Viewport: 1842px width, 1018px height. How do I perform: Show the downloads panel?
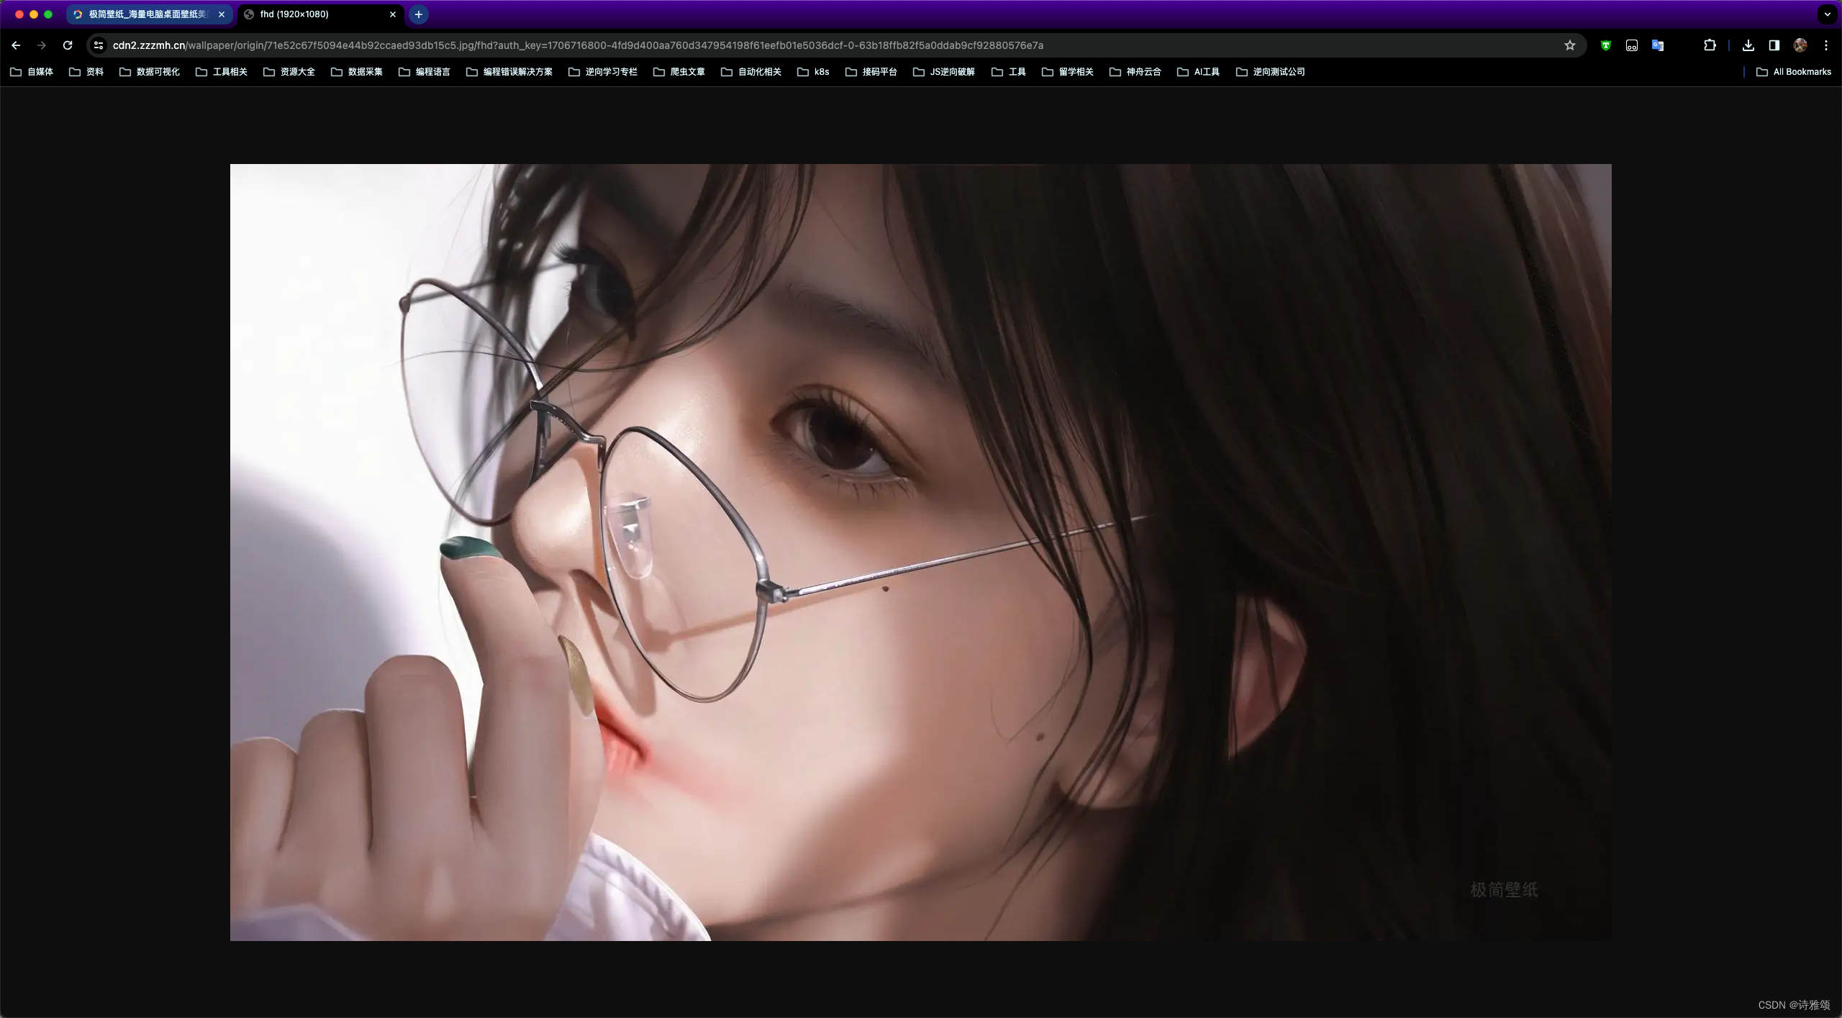(x=1748, y=45)
